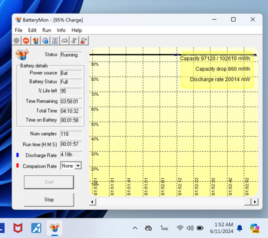This screenshot has height=238, width=268.
Task: Click the BatteryMon mascot logo beside Status
Action: tap(22, 55)
